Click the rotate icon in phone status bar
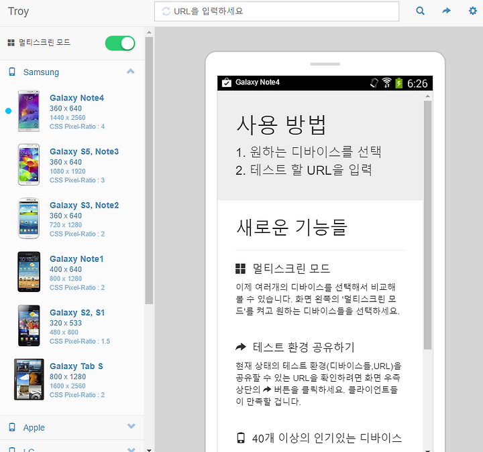The width and height of the screenshot is (483, 452). [x=374, y=83]
